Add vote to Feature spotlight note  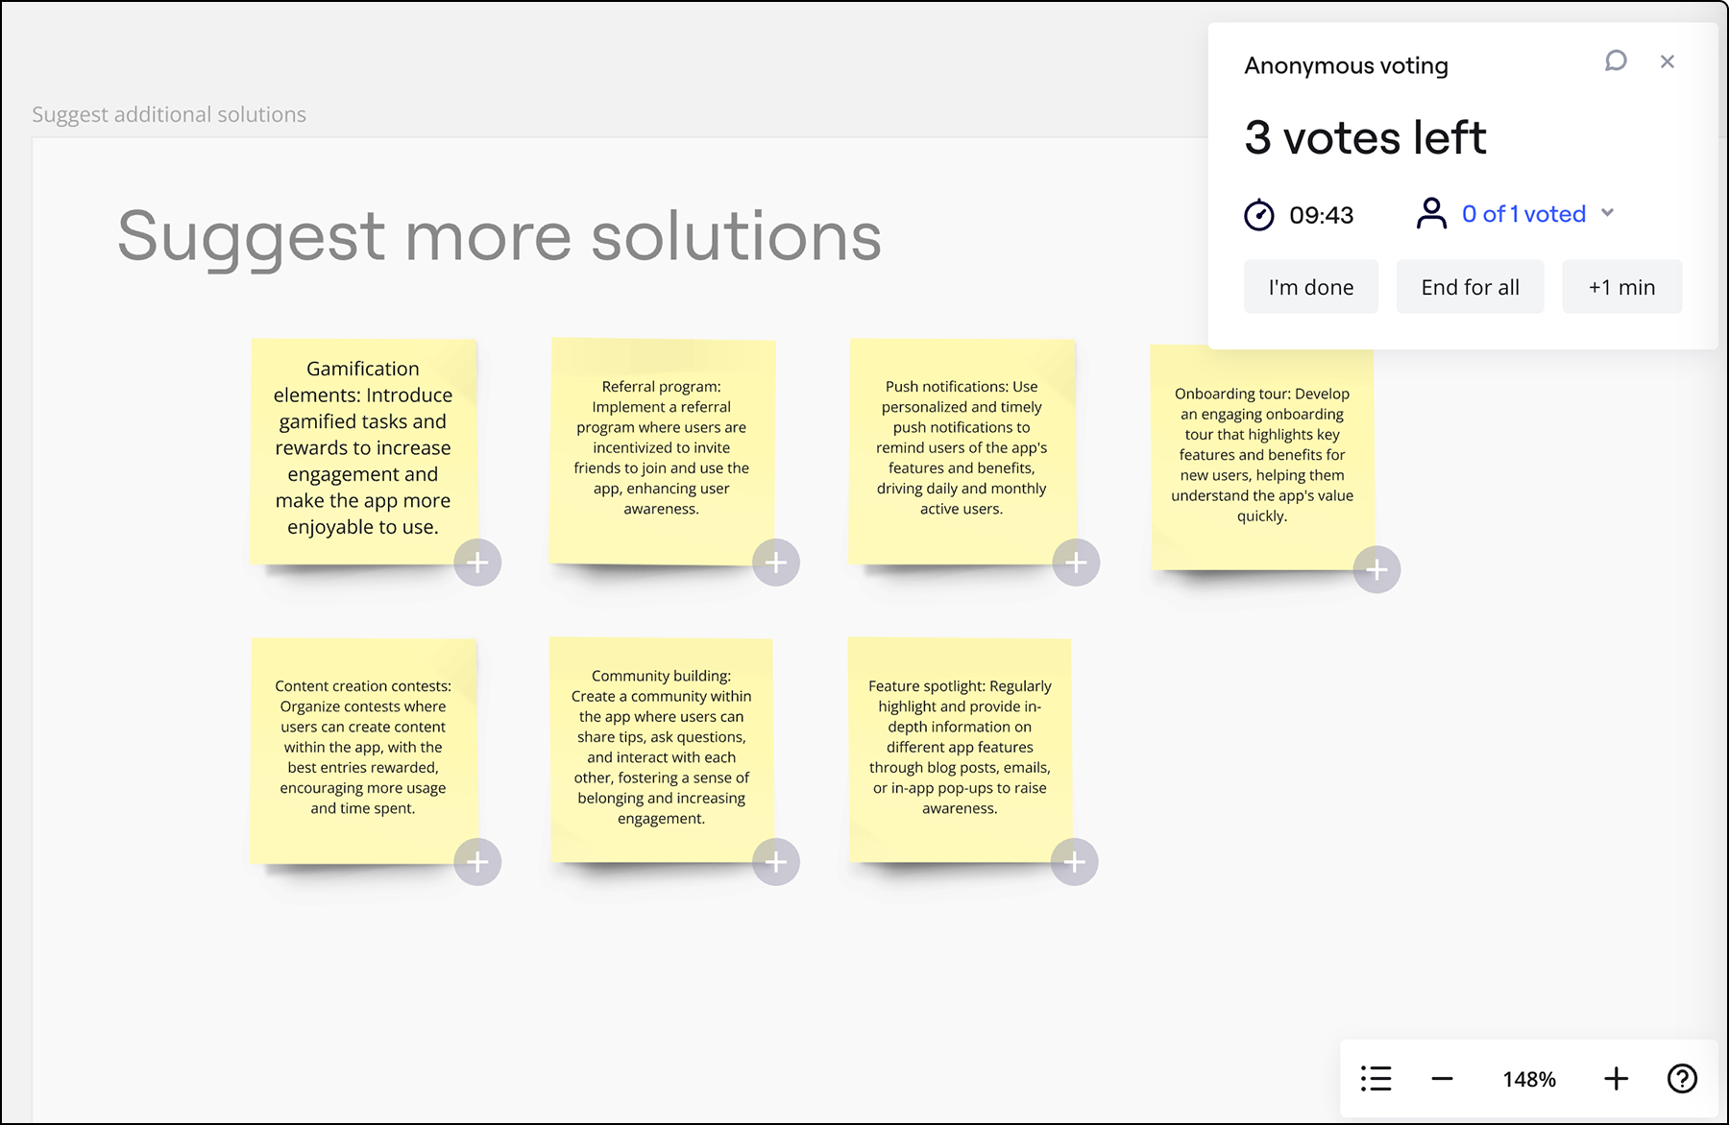tap(1074, 862)
